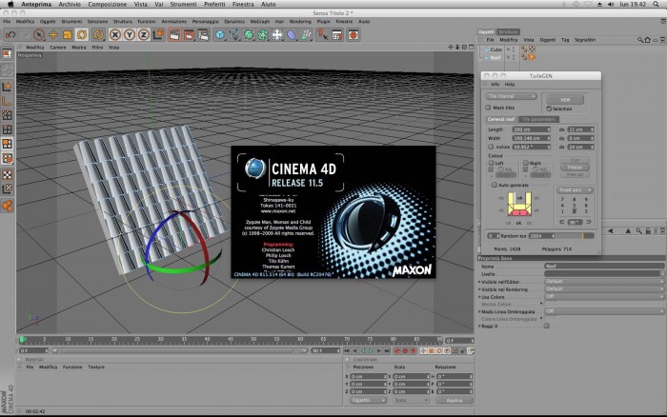Select the Move tool icon

click(x=53, y=35)
